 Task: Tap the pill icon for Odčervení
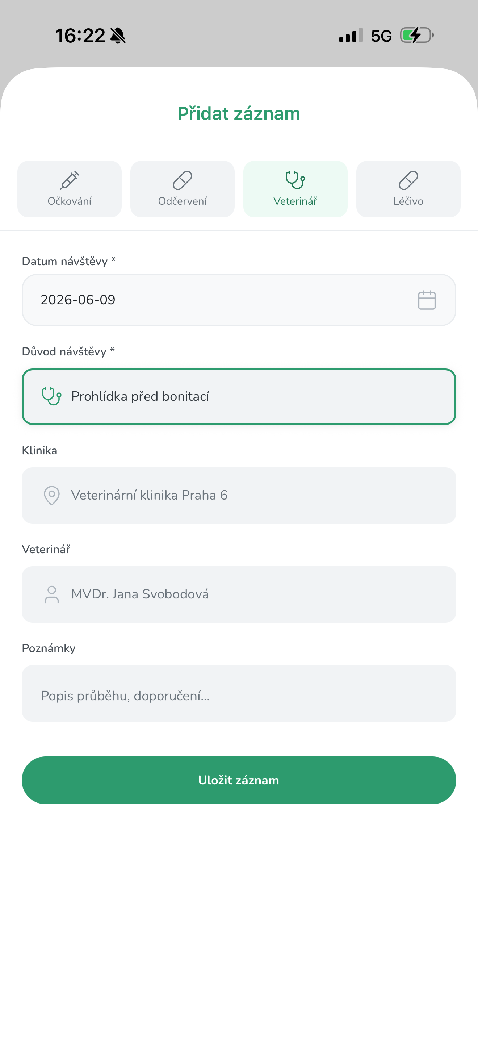click(182, 180)
